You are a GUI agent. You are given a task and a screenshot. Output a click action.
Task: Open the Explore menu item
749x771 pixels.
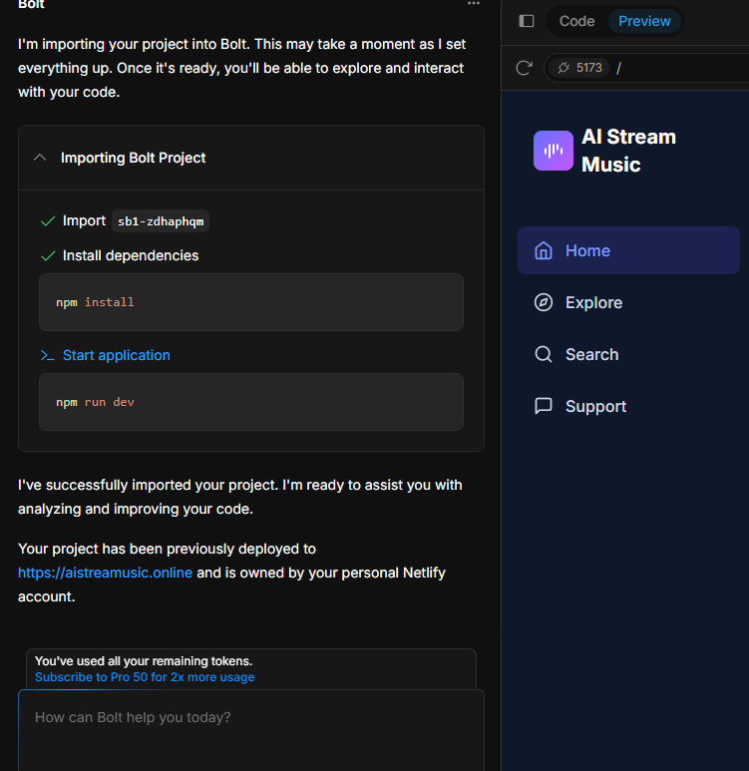point(628,302)
